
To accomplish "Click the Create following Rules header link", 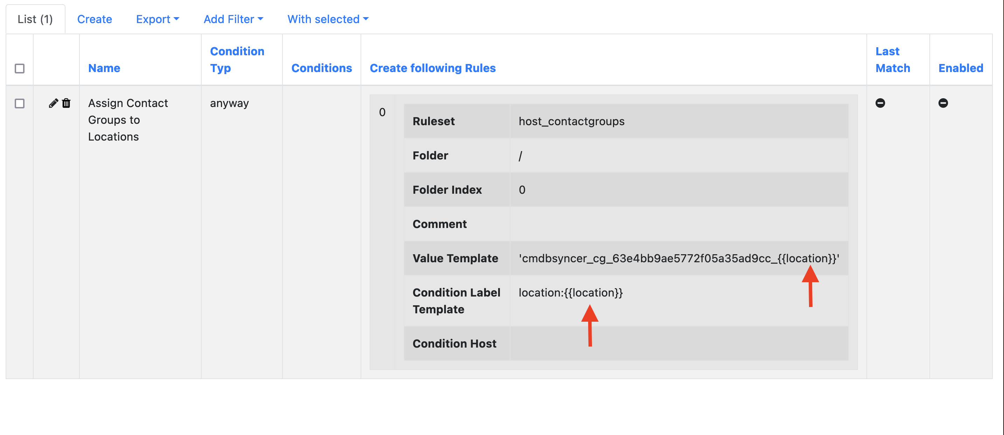I will click(432, 68).
